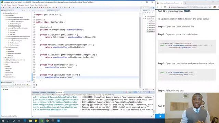
Task: Click the Quick Access search field
Action: [x=145, y=8]
